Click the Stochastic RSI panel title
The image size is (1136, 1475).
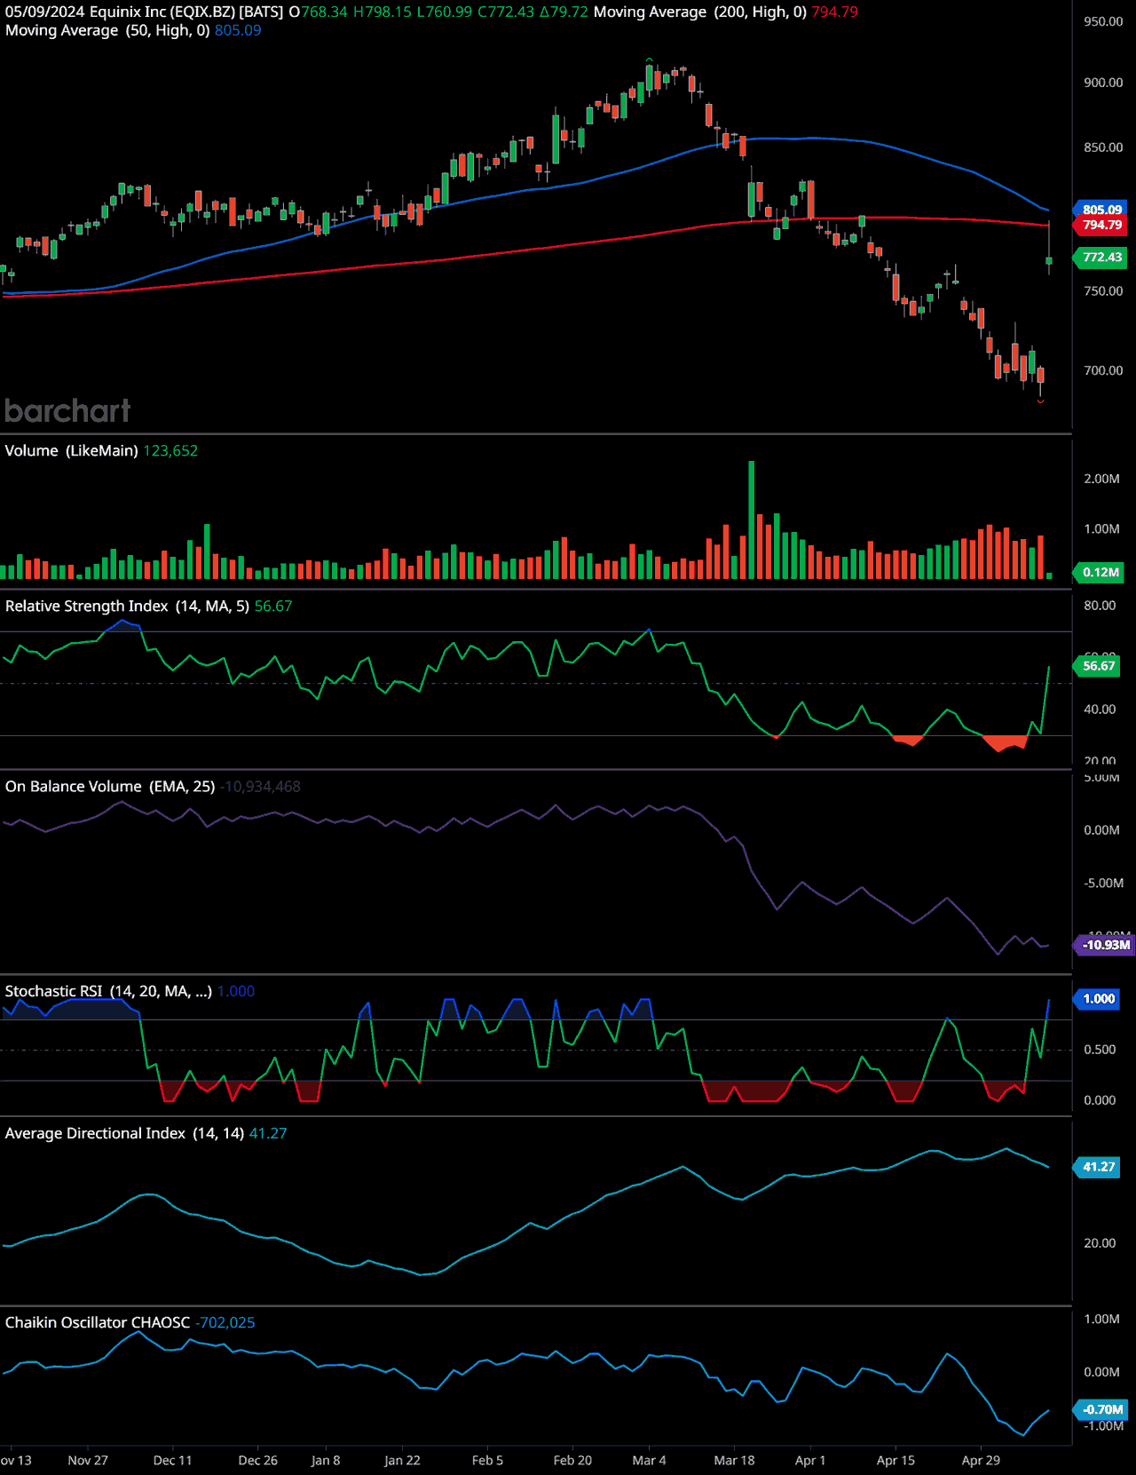click(53, 992)
